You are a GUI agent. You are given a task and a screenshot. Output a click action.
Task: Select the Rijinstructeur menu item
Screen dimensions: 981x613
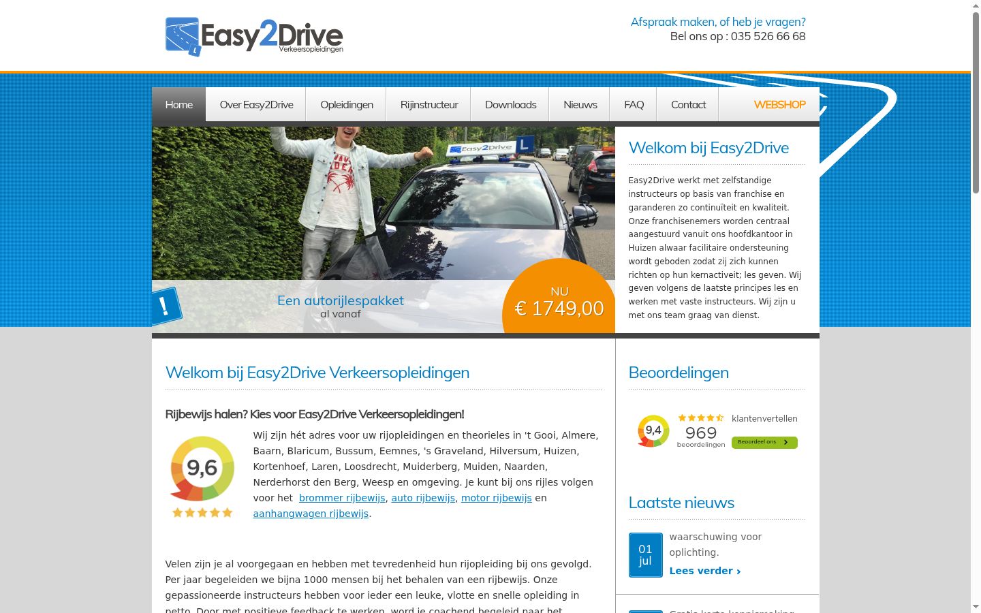point(429,104)
